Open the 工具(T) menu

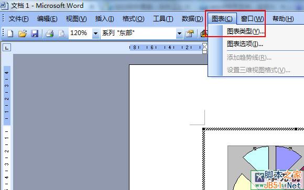point(163,19)
